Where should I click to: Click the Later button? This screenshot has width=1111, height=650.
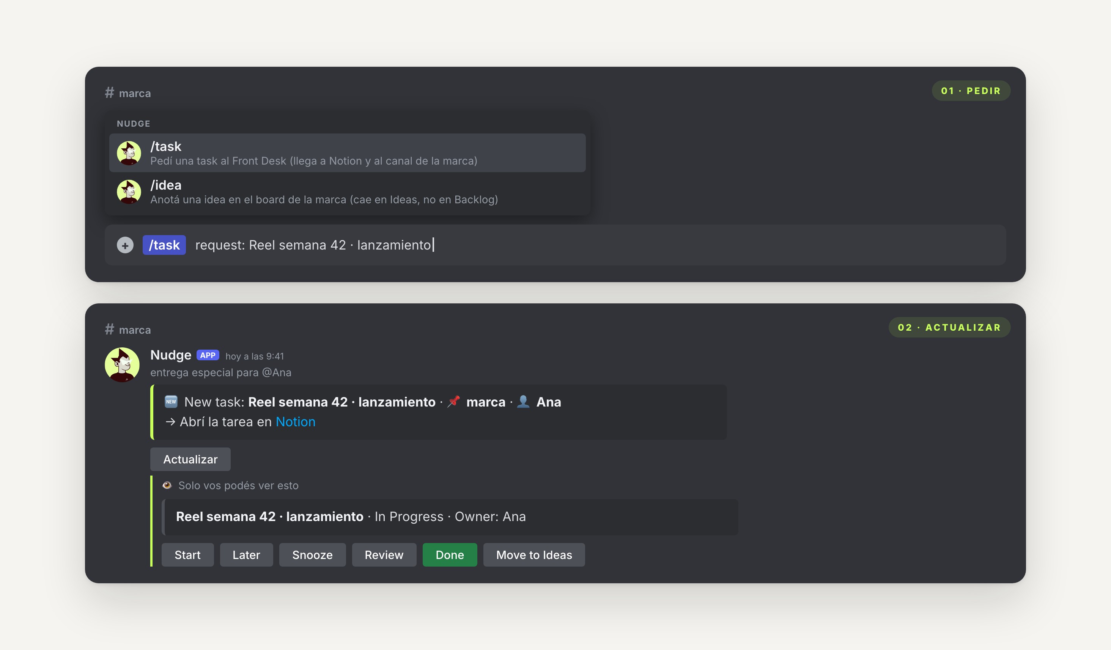coord(246,555)
